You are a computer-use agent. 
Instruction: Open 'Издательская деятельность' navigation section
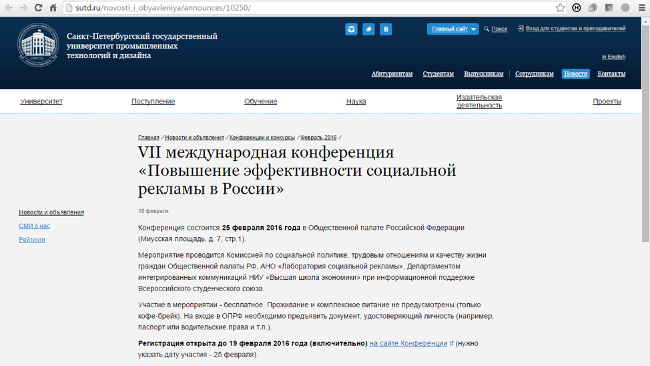pos(479,102)
